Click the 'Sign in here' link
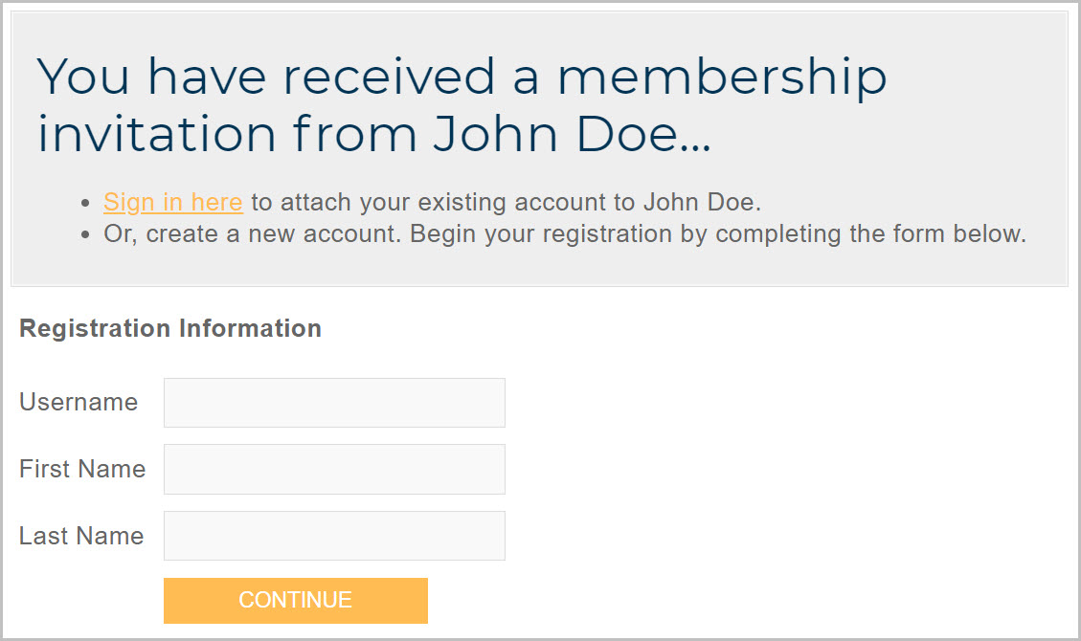The height and width of the screenshot is (641, 1081). point(172,203)
